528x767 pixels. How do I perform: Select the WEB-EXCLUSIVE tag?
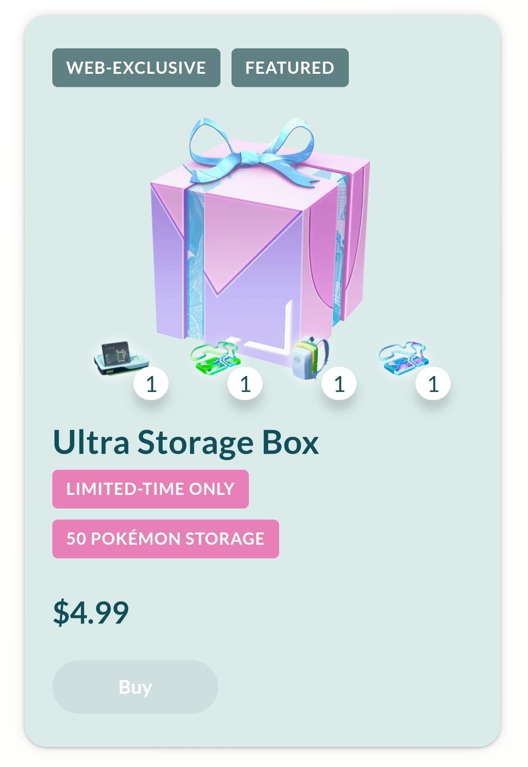136,68
